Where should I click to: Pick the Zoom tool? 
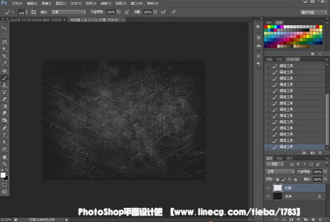click(x=4, y=164)
